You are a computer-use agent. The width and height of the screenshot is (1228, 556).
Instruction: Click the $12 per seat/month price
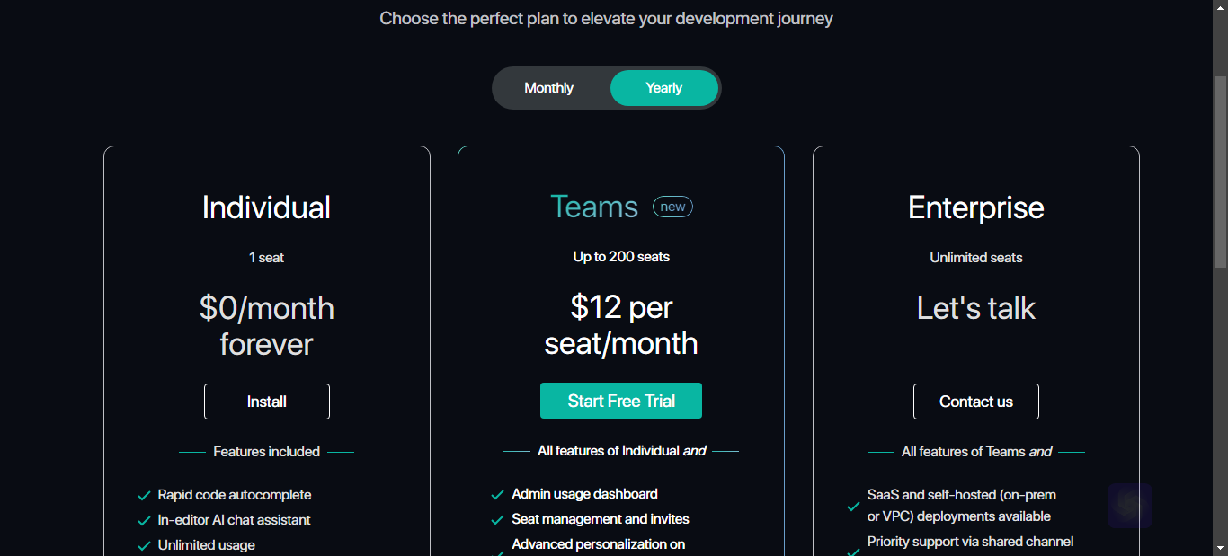pyautogui.click(x=621, y=325)
